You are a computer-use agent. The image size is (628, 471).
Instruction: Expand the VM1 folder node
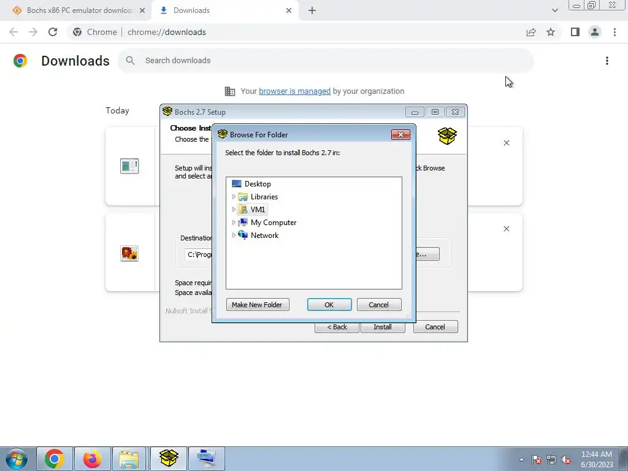tap(234, 210)
